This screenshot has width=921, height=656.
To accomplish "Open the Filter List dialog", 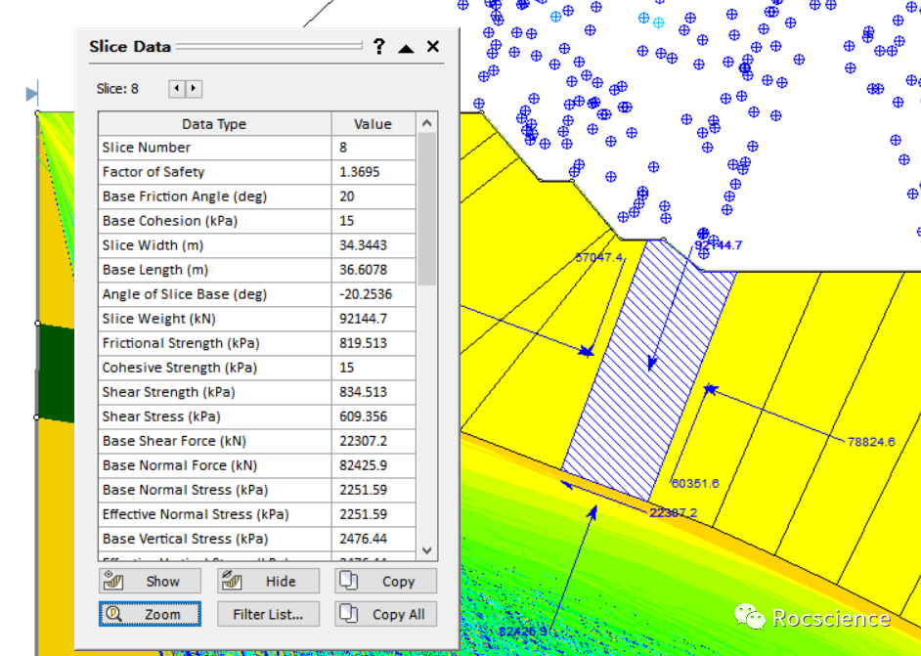I will click(x=268, y=614).
